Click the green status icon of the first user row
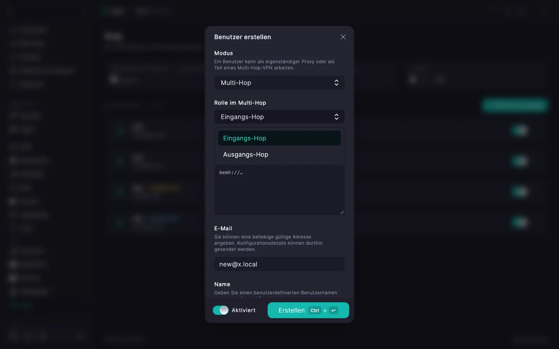The image size is (559, 349). (x=120, y=130)
